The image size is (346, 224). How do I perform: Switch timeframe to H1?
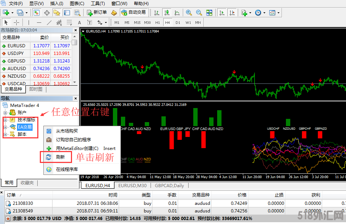157,23
